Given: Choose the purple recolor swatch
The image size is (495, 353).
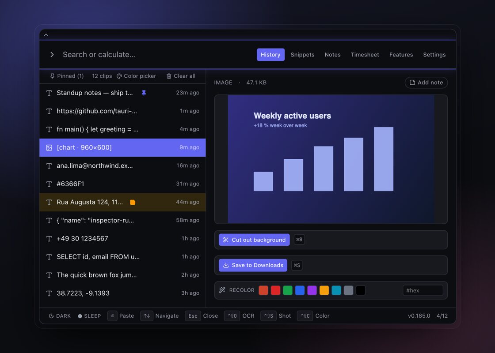Looking at the screenshot, I should pyautogui.click(x=312, y=290).
